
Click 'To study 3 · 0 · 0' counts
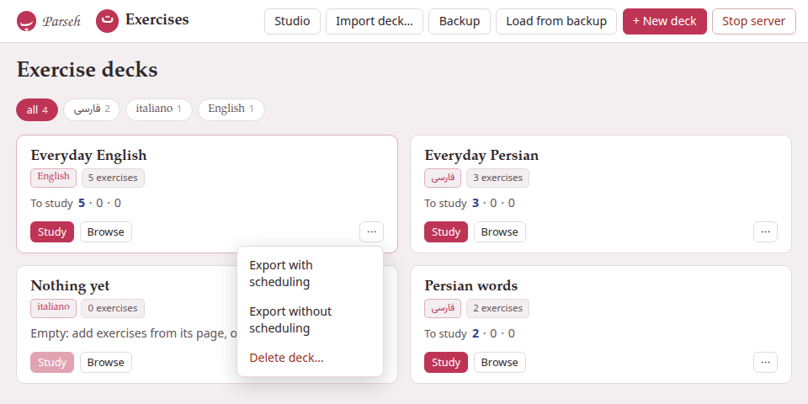(470, 203)
